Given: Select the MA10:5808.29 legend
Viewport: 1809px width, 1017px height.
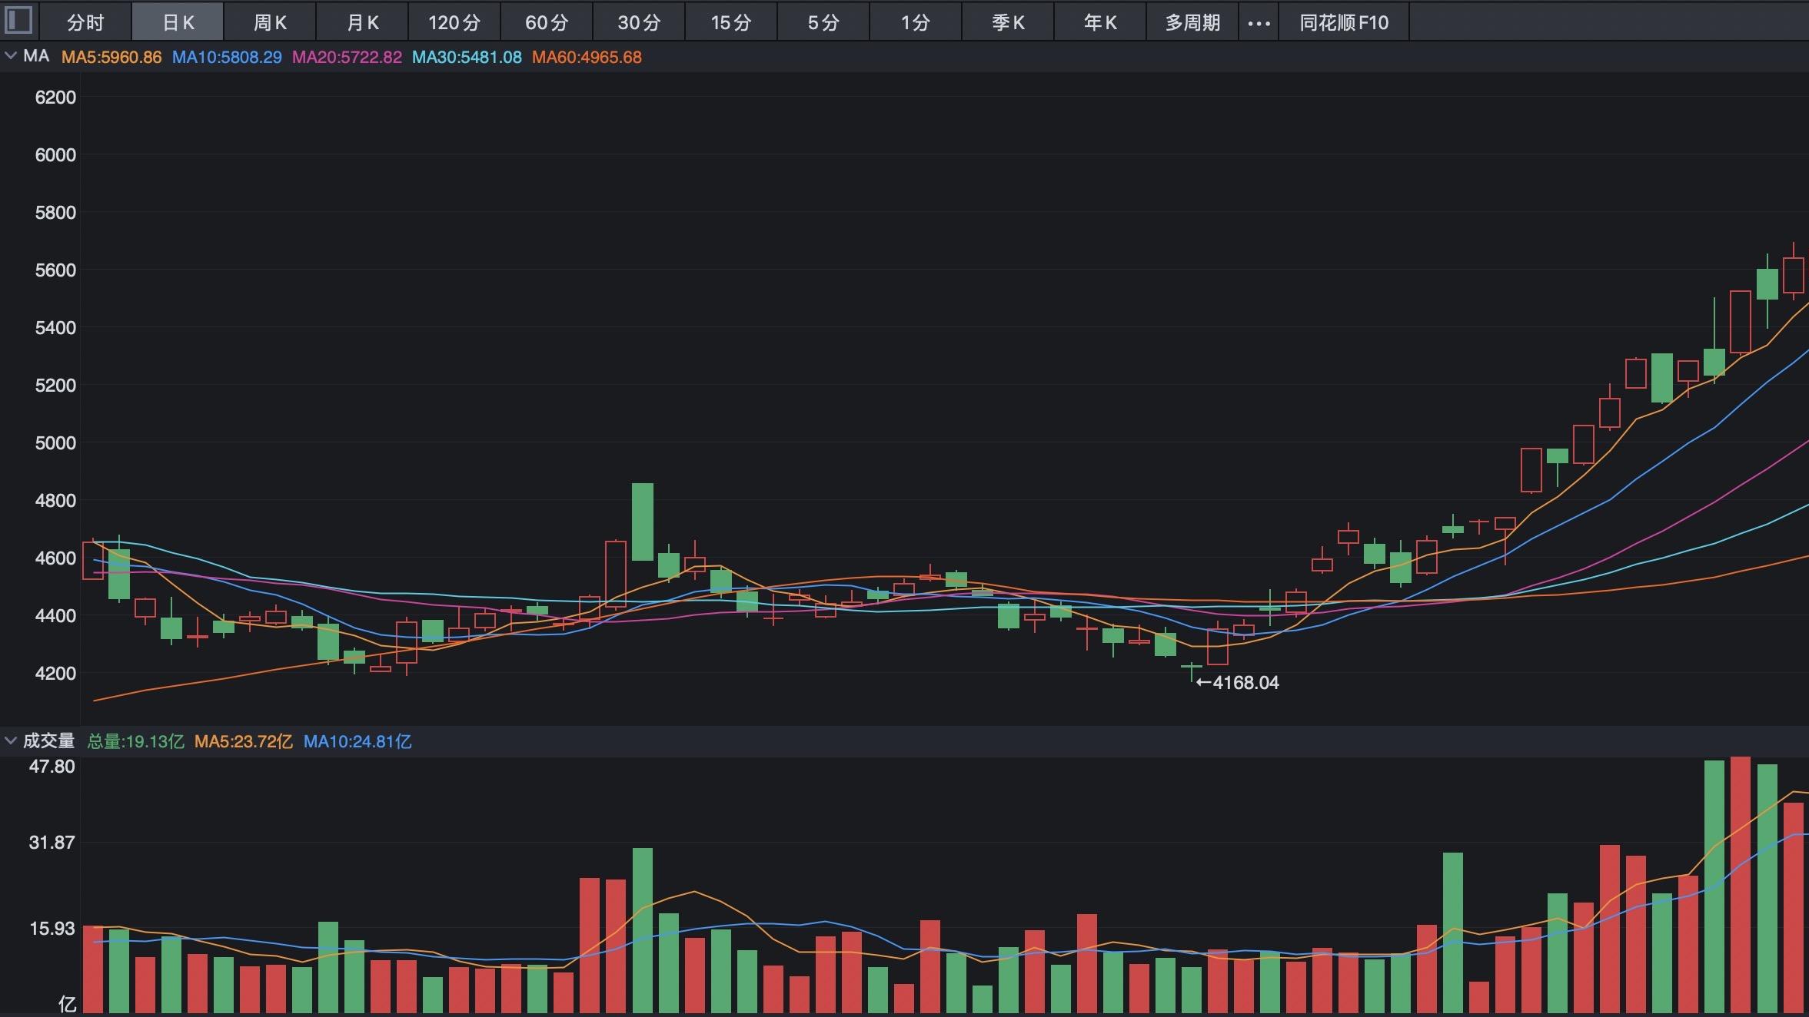Looking at the screenshot, I should [x=227, y=57].
